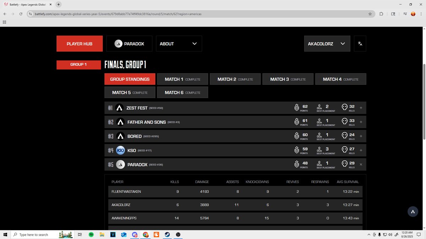Open the Match 6 tab
Image resolution: width=426 pixels, height=239 pixels.
pyautogui.click(x=182, y=92)
